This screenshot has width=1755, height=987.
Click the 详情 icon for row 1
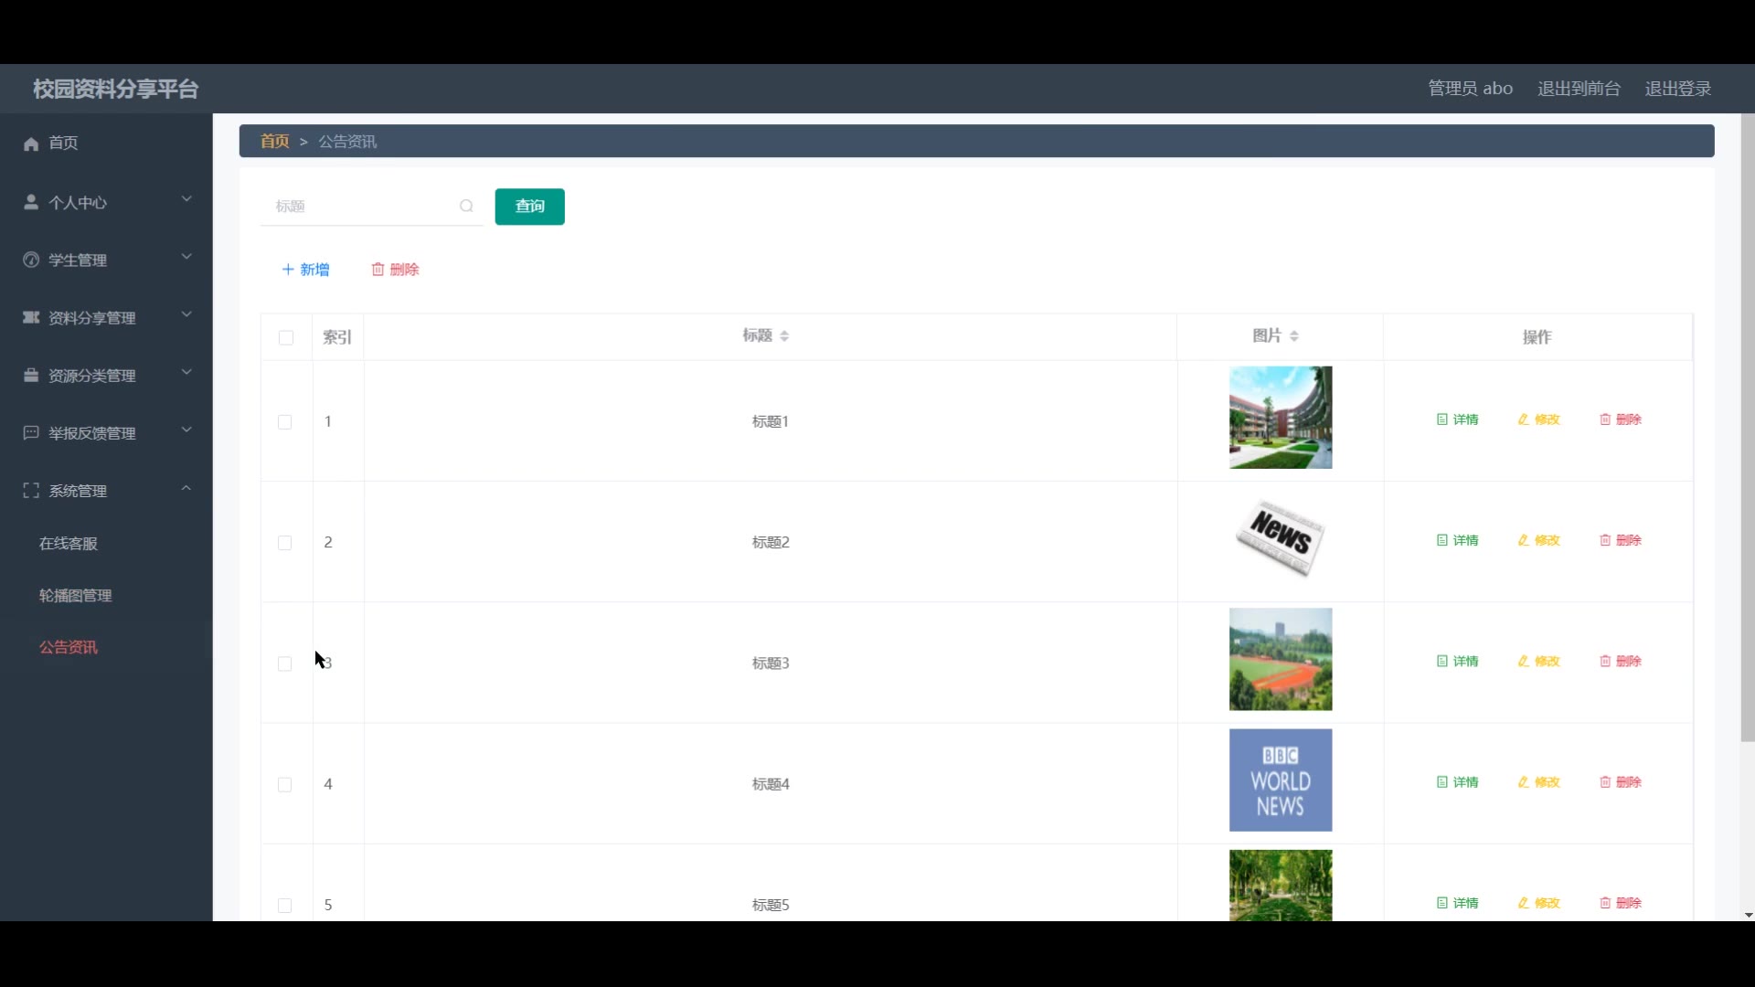(1441, 419)
